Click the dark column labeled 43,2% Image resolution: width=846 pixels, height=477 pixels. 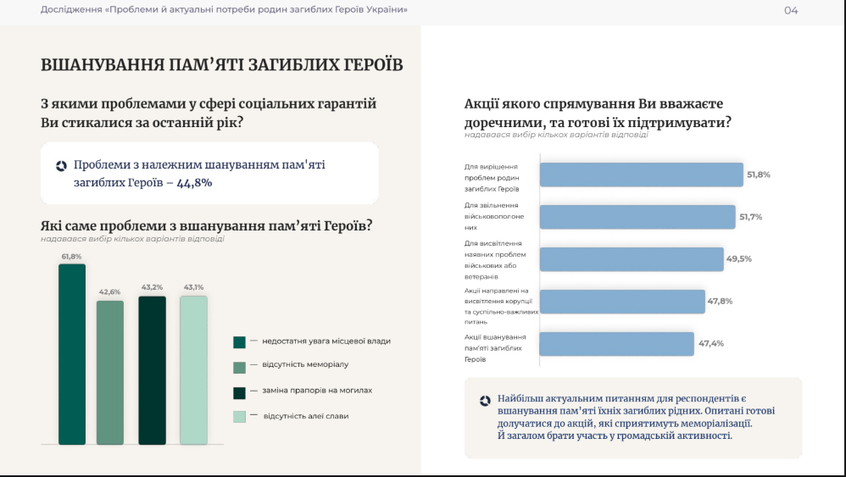152,370
